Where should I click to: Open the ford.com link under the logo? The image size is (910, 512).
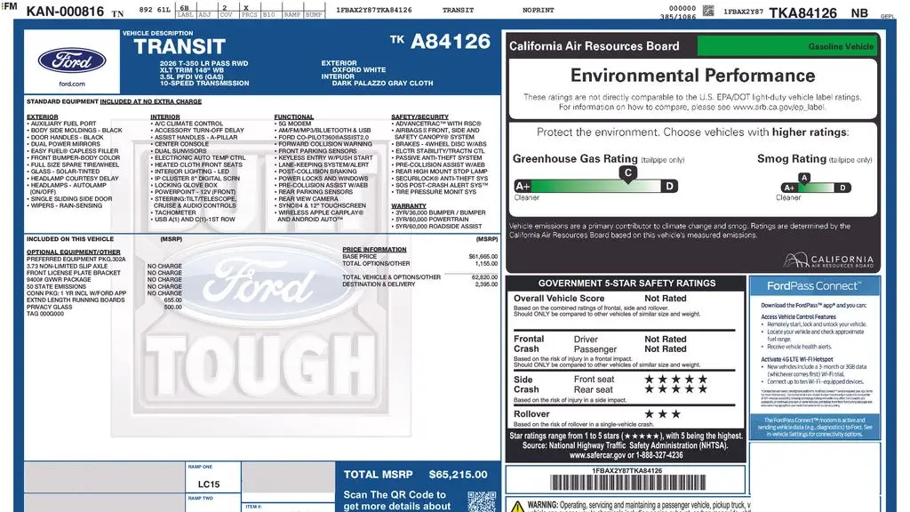click(72, 84)
